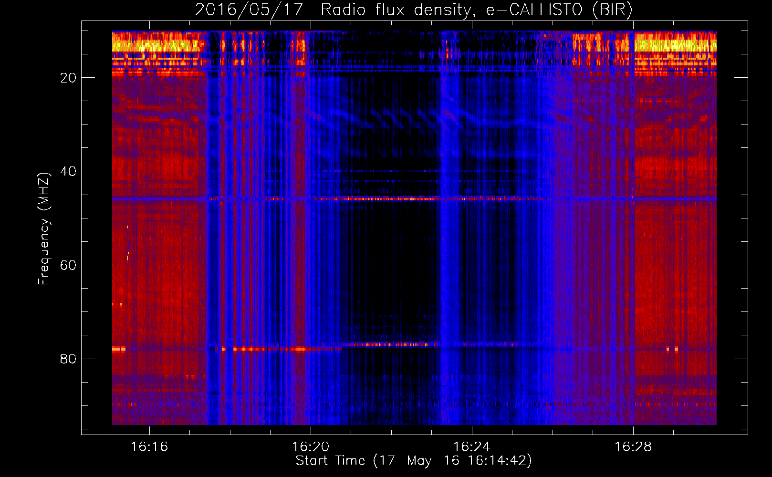Click the Frequency (MHZ) axis label

(x=44, y=229)
